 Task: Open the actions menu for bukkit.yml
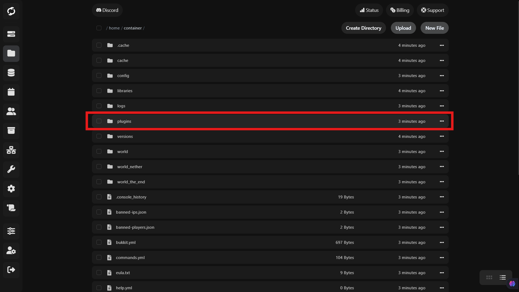(x=442, y=242)
